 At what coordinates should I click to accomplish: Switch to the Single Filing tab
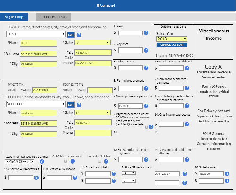[x=14, y=17]
